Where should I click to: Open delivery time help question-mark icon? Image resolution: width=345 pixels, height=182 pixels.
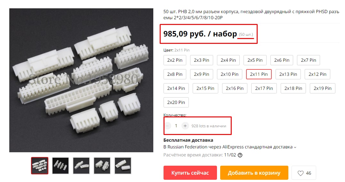[x=240, y=155]
